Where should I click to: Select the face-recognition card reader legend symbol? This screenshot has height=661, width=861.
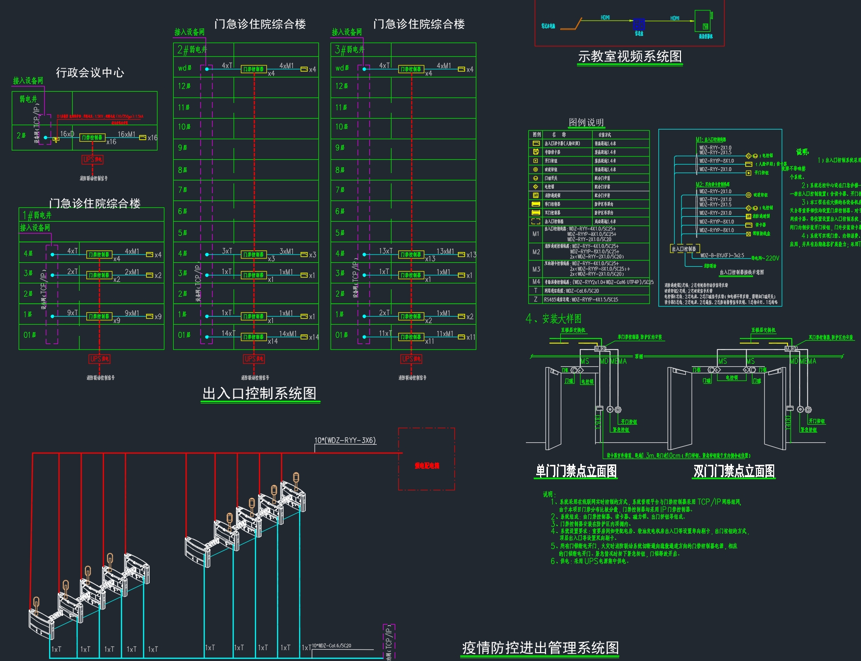[535, 144]
